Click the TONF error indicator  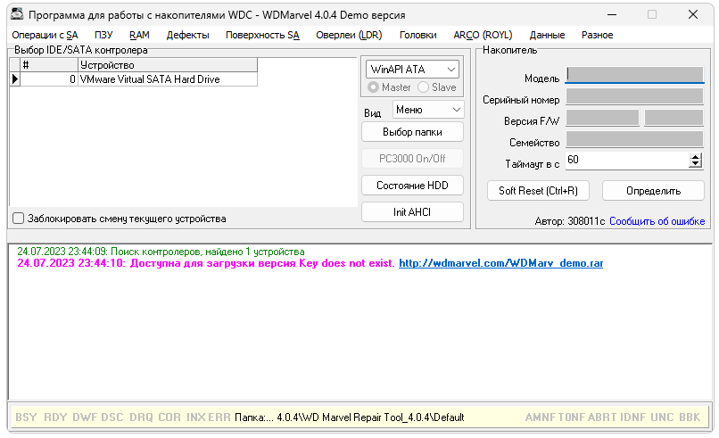[x=571, y=417]
